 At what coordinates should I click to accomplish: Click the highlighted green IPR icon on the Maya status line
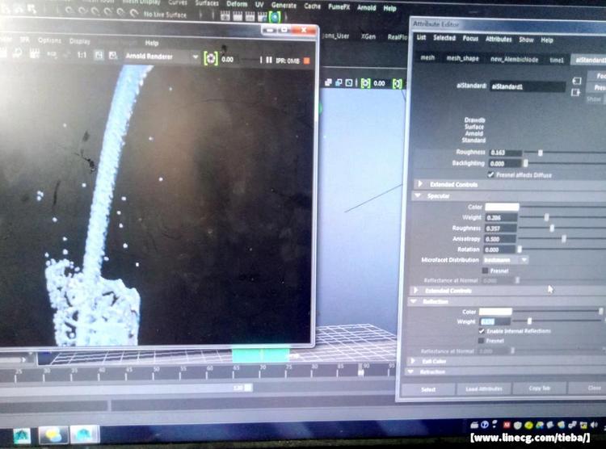(x=275, y=17)
